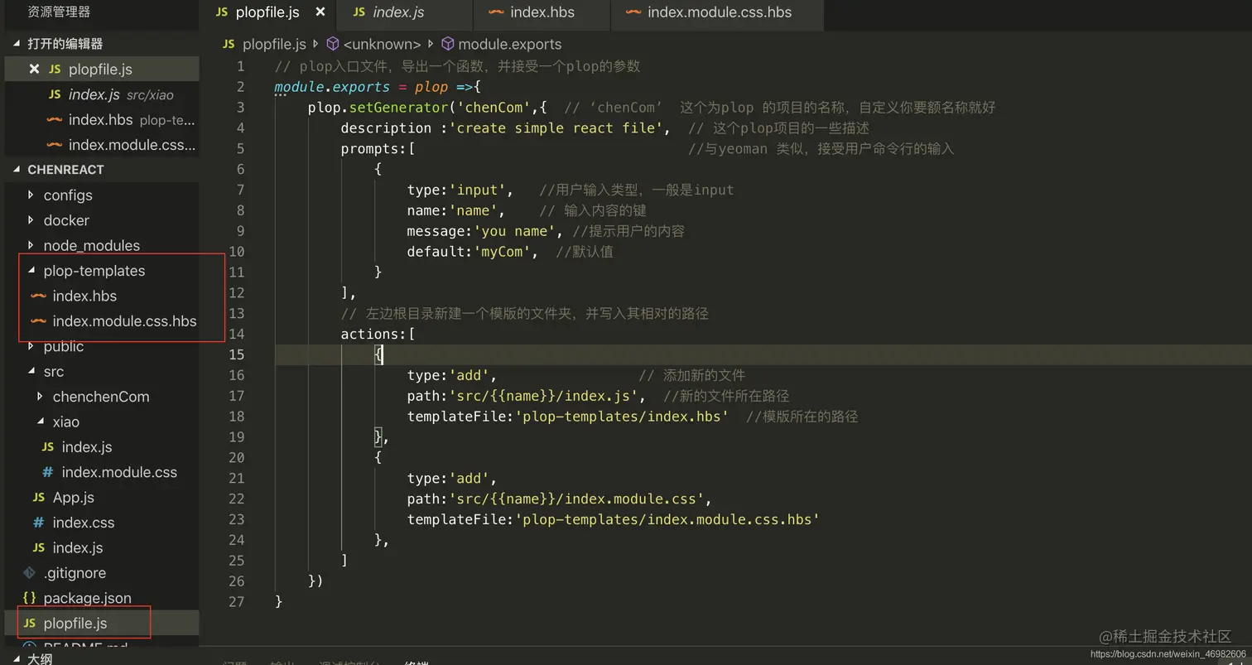This screenshot has width=1252, height=665.
Task: Open the index.hbs editor tab
Action: (542, 12)
